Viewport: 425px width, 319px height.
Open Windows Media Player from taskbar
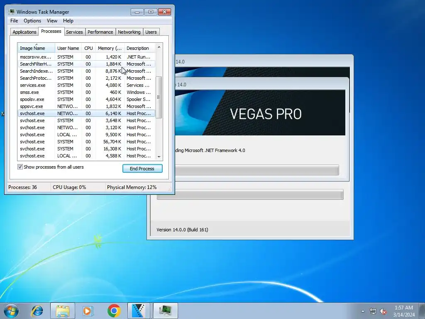[88, 311]
